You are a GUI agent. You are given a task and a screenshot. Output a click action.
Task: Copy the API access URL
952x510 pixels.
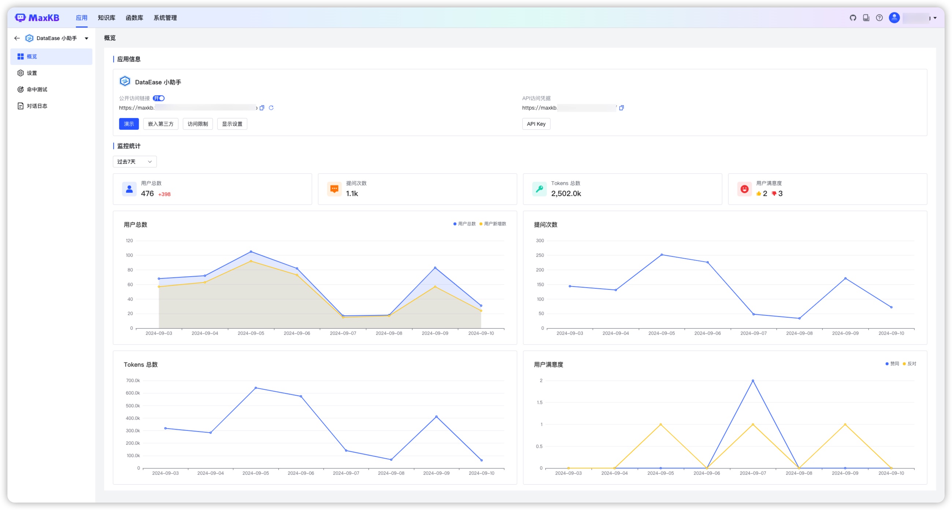[621, 108]
